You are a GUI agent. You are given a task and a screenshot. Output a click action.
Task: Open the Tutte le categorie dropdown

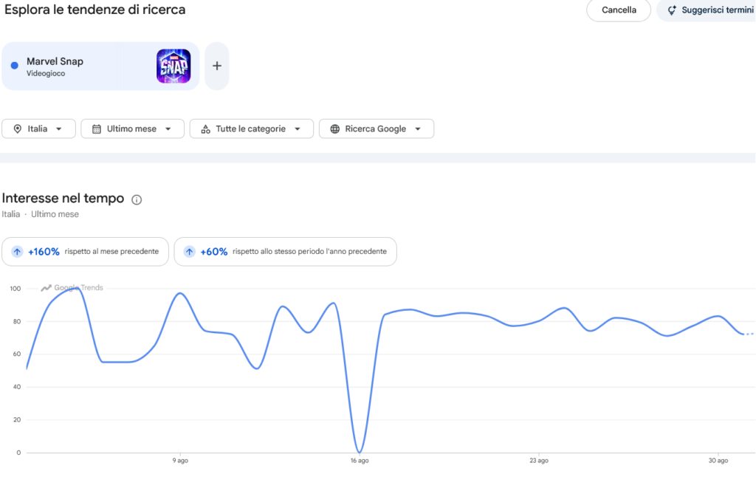pos(252,128)
